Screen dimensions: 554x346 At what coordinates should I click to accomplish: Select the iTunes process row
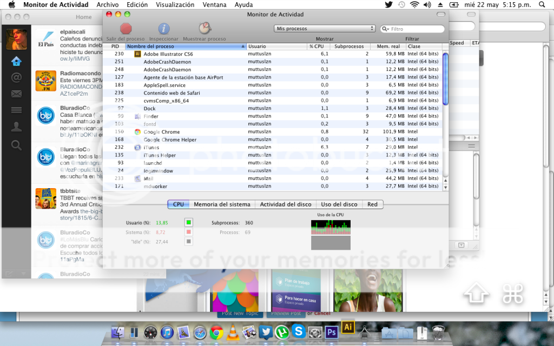(273, 147)
